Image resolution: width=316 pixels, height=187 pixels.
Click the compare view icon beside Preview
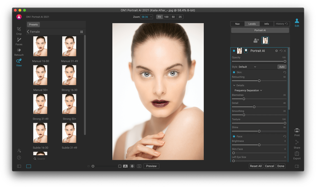coord(139,166)
